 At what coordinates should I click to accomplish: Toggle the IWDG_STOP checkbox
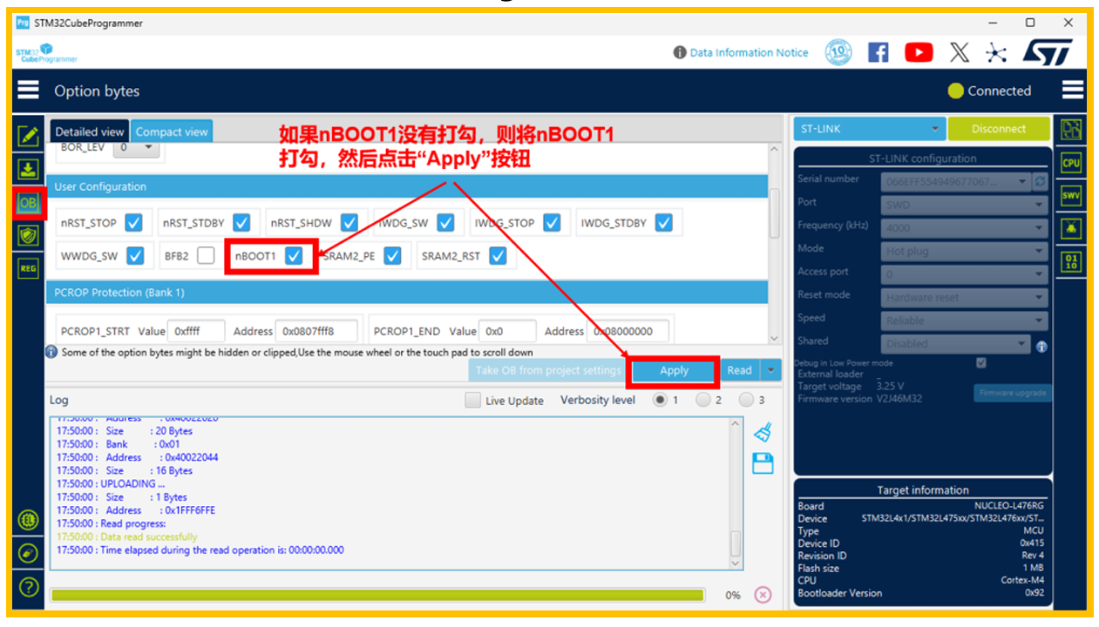[552, 223]
